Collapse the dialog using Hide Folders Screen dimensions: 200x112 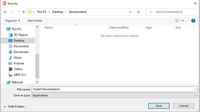(x=14, y=107)
